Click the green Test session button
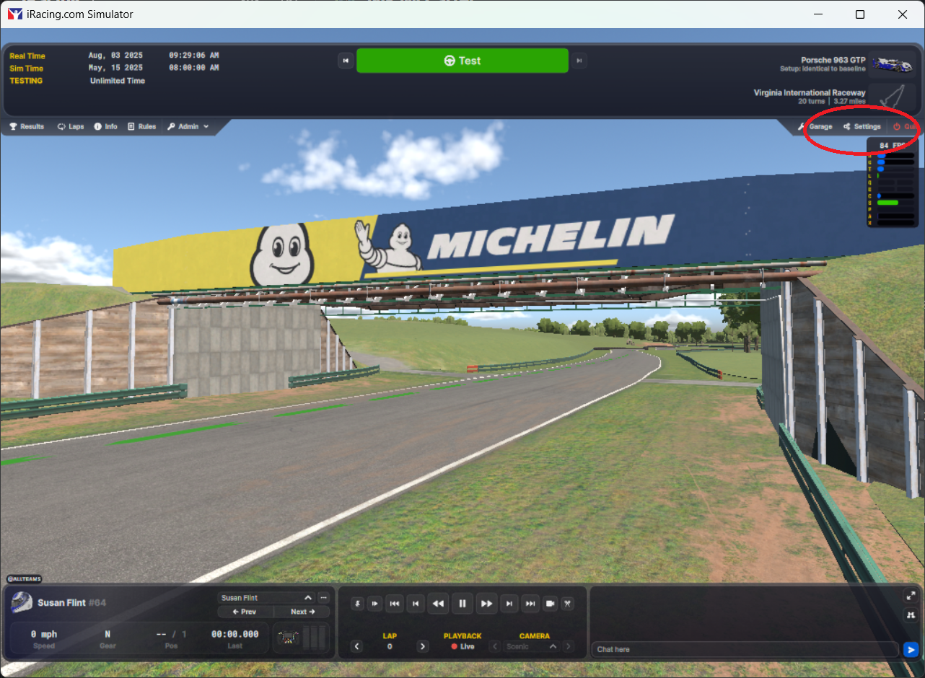The height and width of the screenshot is (678, 925). 462,61
